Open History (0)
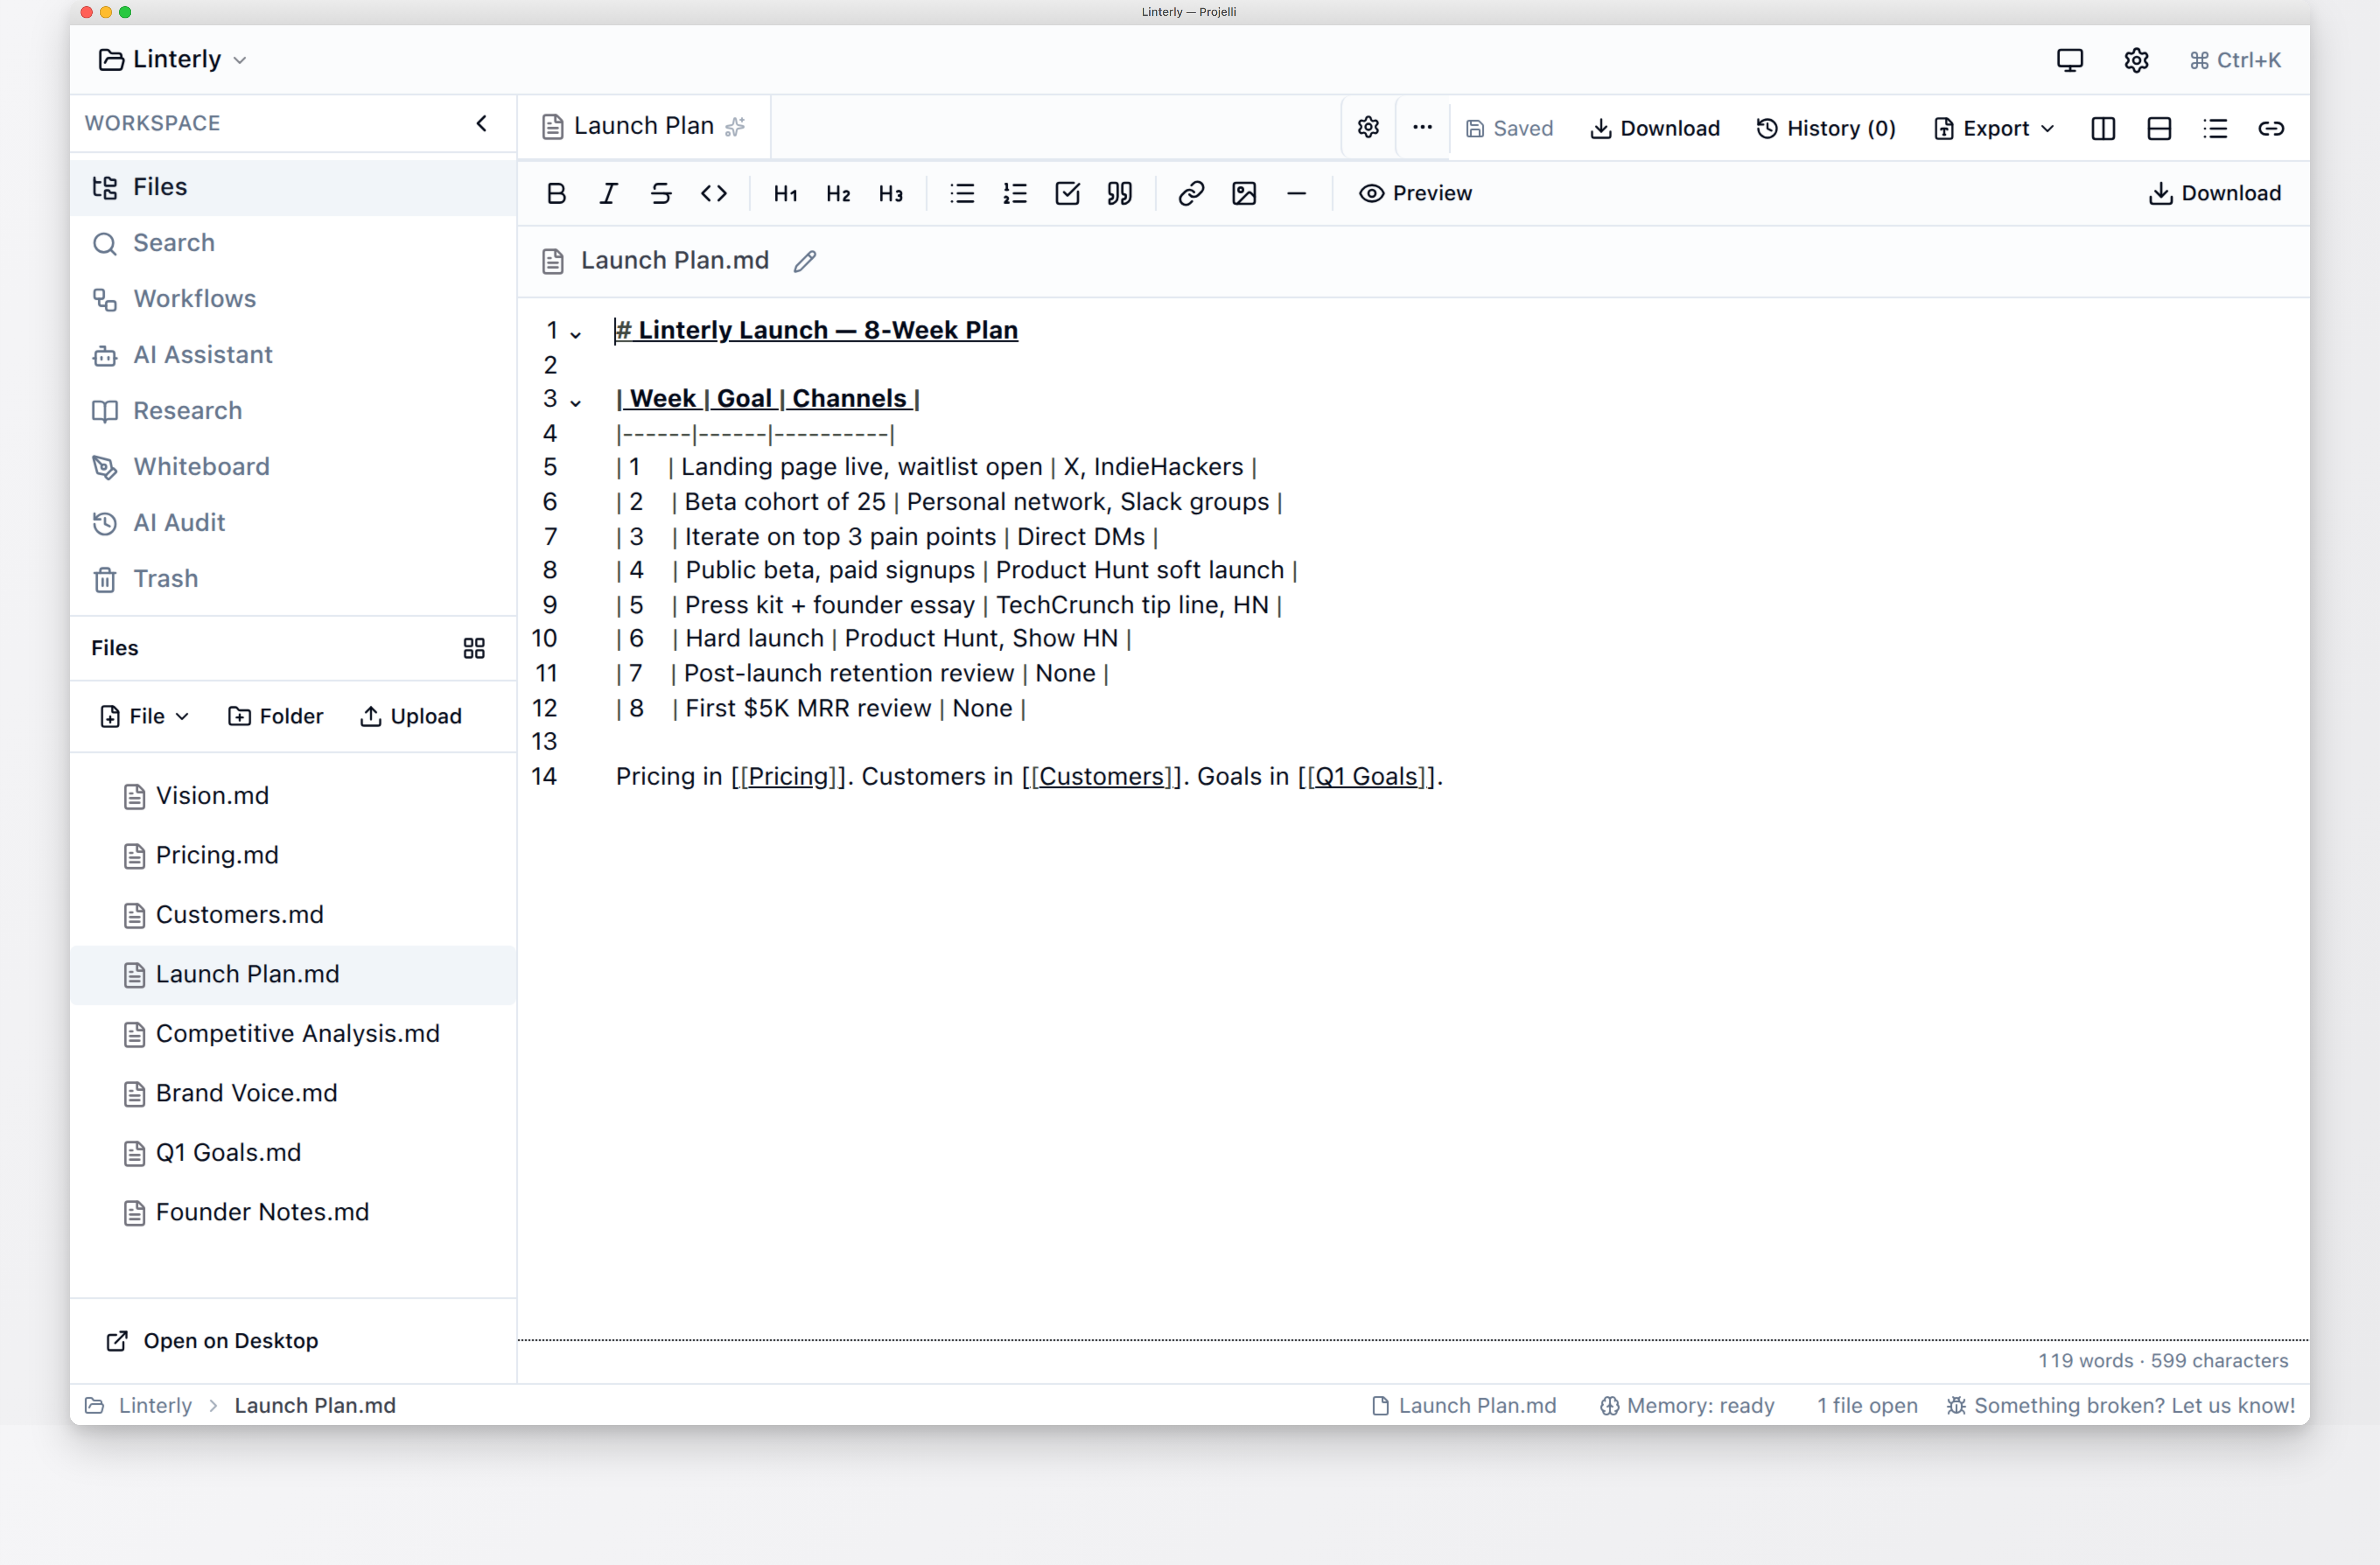Screen dimensions: 2380x1565 1826,128
